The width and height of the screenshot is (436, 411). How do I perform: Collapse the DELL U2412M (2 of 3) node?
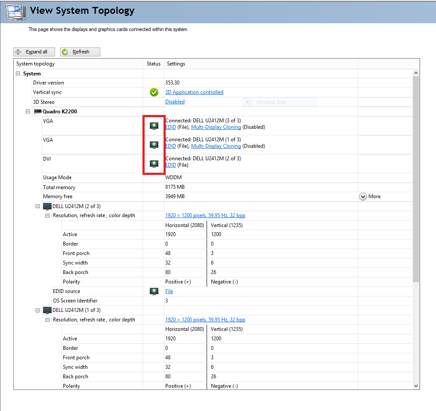(38, 206)
